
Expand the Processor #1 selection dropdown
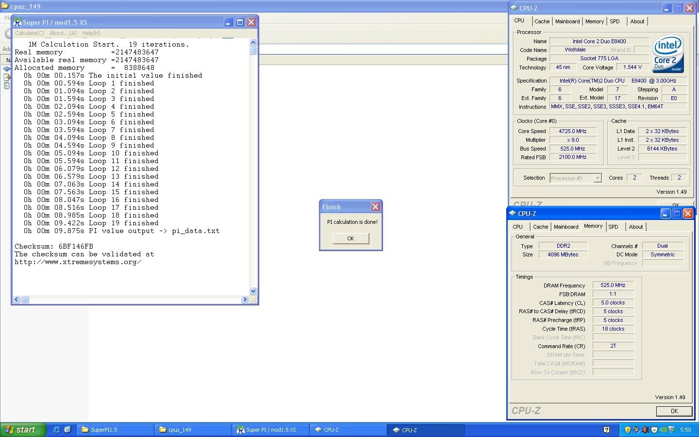[x=598, y=178]
